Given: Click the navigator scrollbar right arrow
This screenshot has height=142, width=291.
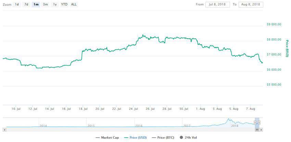Looking at the screenshot, I should (x=261, y=130).
